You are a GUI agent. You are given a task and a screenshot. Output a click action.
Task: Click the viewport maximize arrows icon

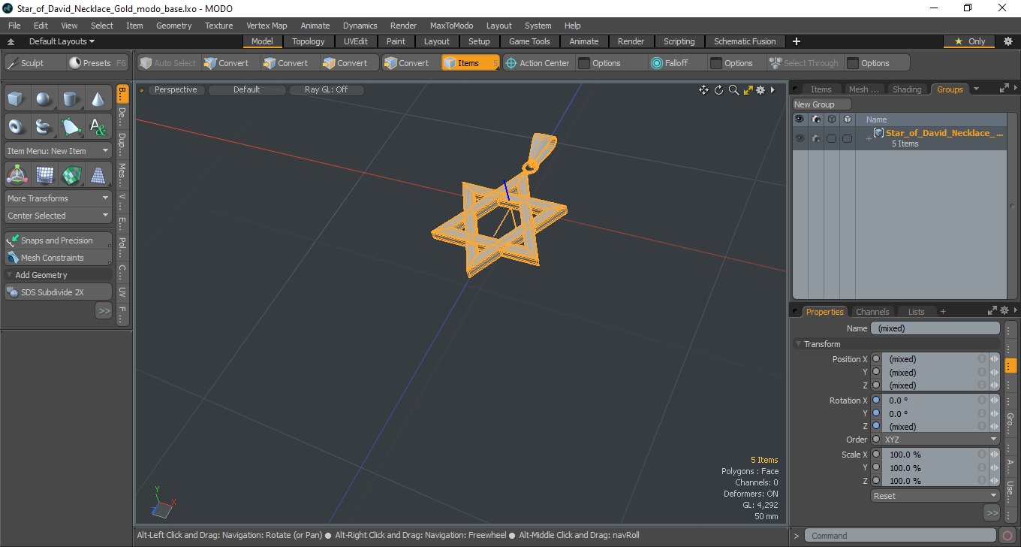[748, 90]
